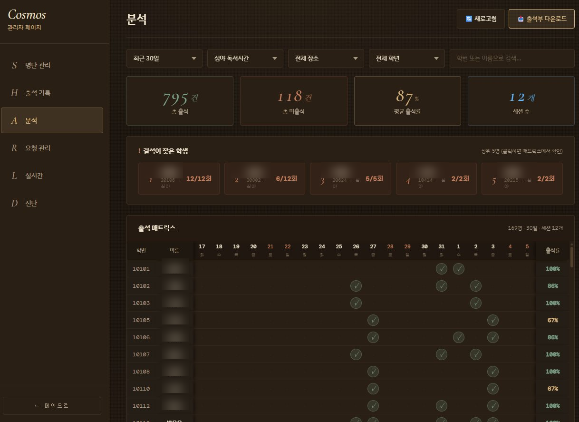Toggle attendance check for 10102 on day 26

click(356, 286)
